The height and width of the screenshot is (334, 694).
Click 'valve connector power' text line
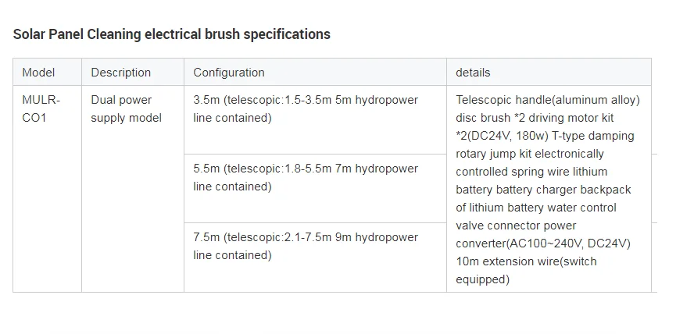pos(516,226)
